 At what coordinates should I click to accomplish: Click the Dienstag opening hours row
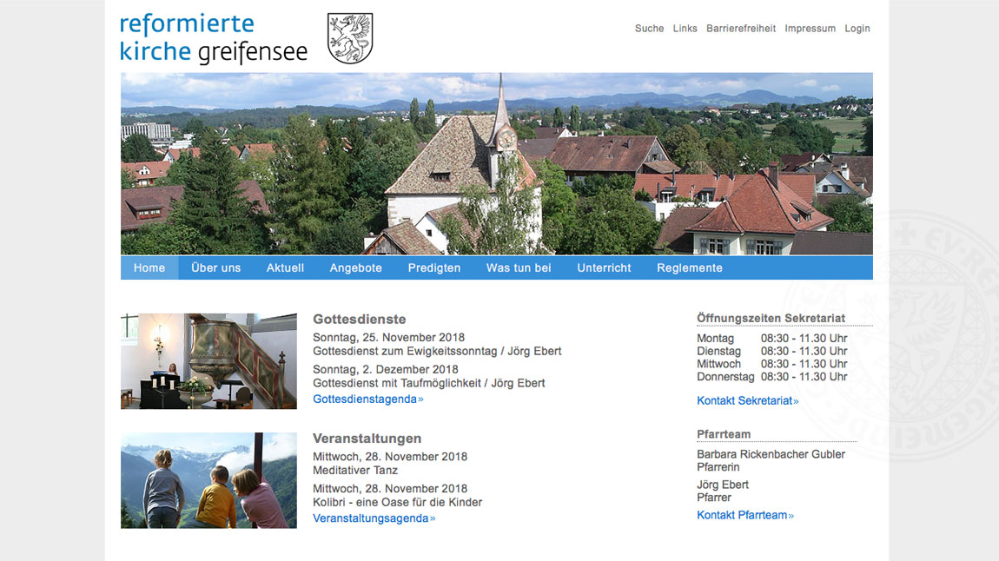point(772,352)
